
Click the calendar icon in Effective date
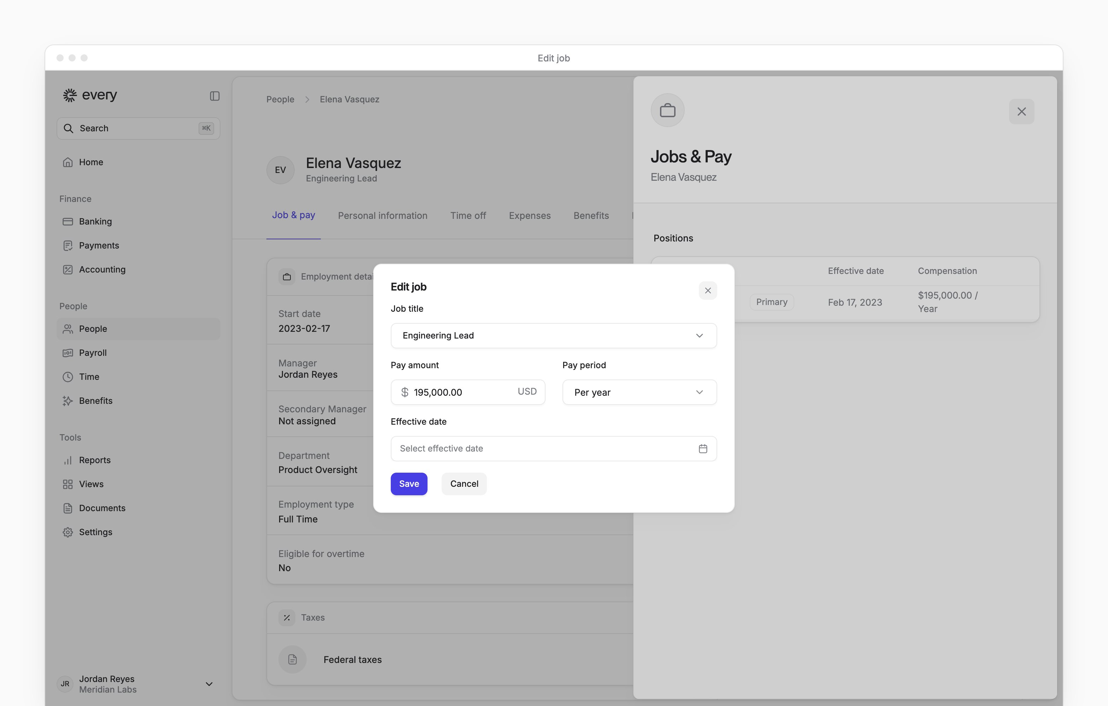pyautogui.click(x=703, y=449)
